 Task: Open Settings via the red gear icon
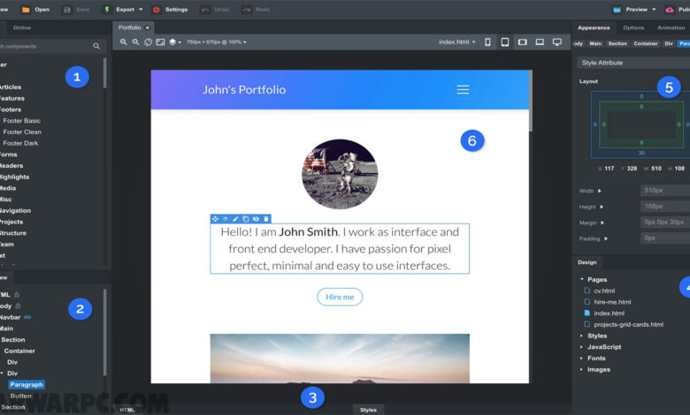coord(157,10)
